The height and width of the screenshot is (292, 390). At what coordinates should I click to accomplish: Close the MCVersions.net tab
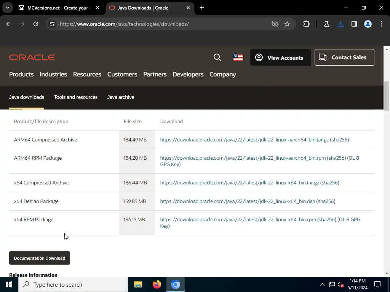tap(97, 8)
